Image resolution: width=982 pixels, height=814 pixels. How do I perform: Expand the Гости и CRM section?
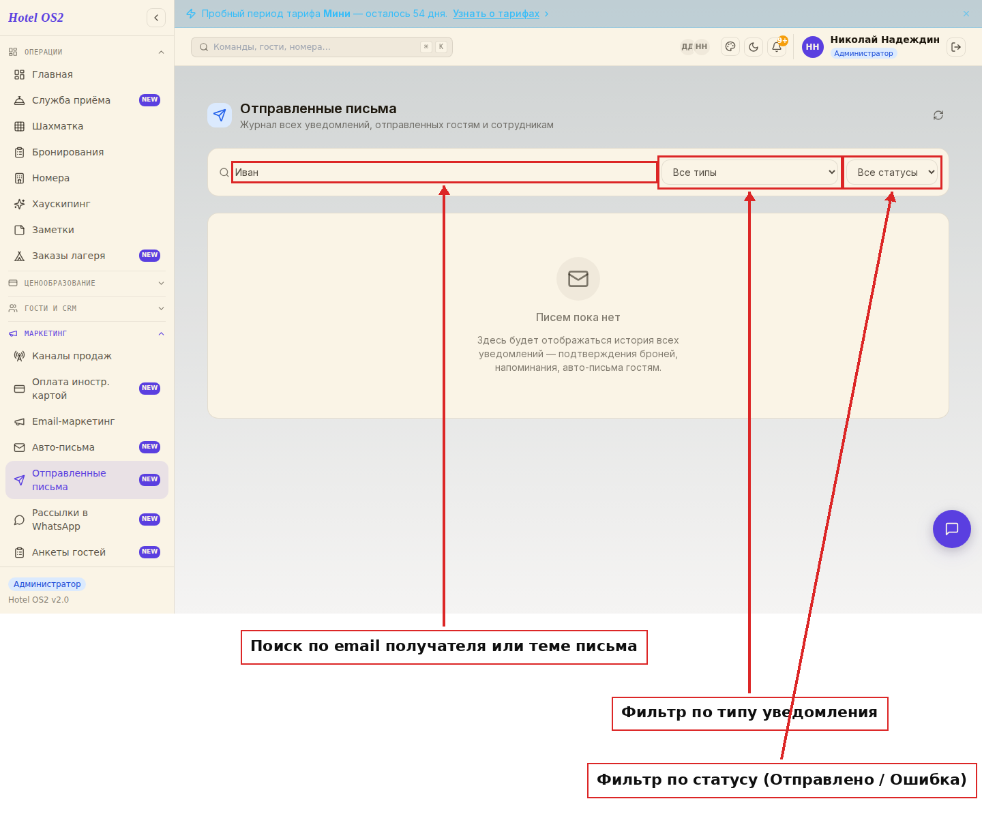click(x=87, y=308)
